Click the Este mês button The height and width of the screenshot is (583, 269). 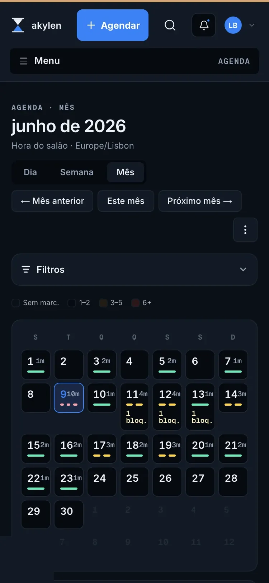pyautogui.click(x=126, y=201)
